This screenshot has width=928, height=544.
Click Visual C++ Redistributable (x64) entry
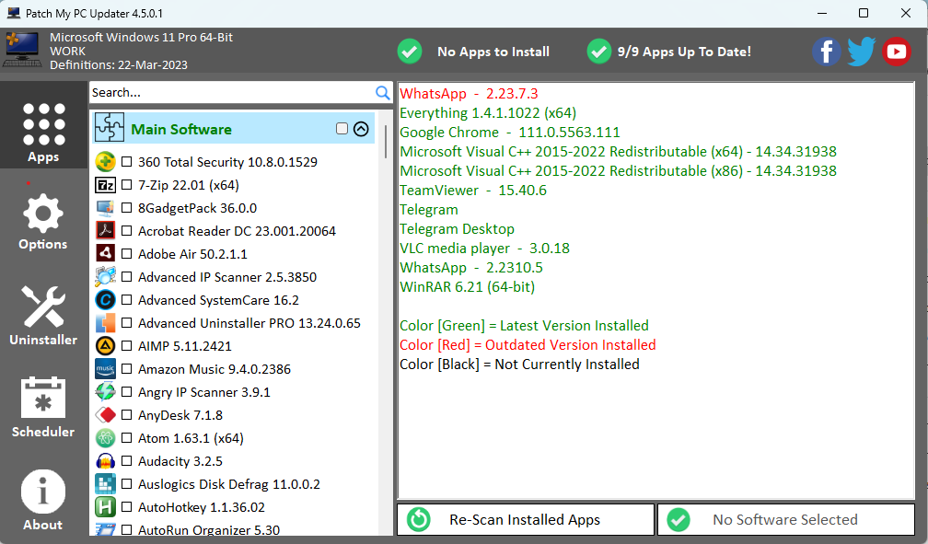[618, 152]
